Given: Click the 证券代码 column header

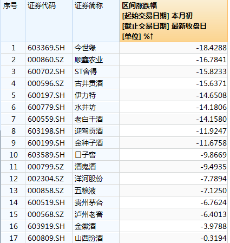Looking at the screenshot, I should tap(49, 21).
